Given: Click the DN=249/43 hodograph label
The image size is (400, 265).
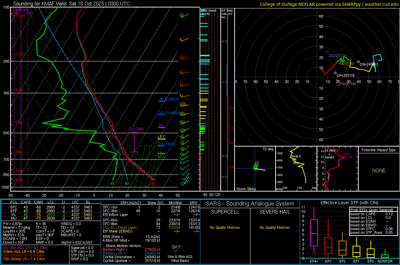Looking at the screenshot, I should point(368,64).
